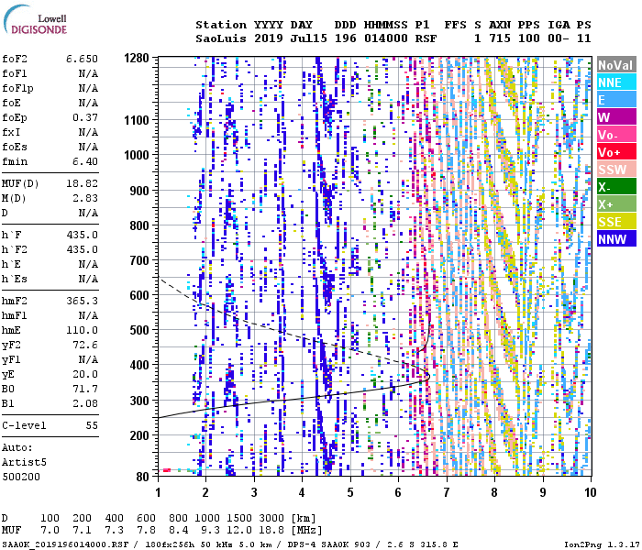
Task: Click the 700 km axis label
Action: tap(139, 260)
